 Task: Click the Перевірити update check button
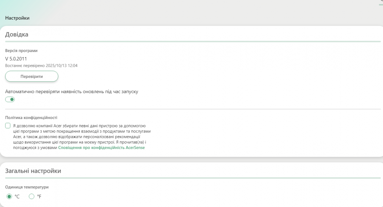click(x=31, y=76)
